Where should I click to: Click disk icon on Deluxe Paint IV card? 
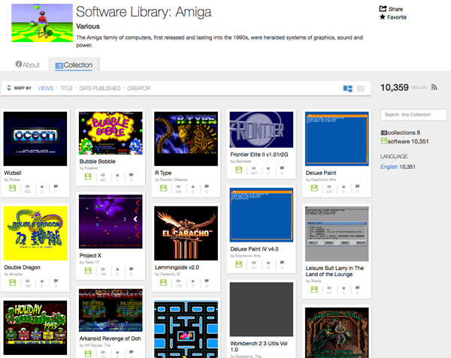(239, 264)
